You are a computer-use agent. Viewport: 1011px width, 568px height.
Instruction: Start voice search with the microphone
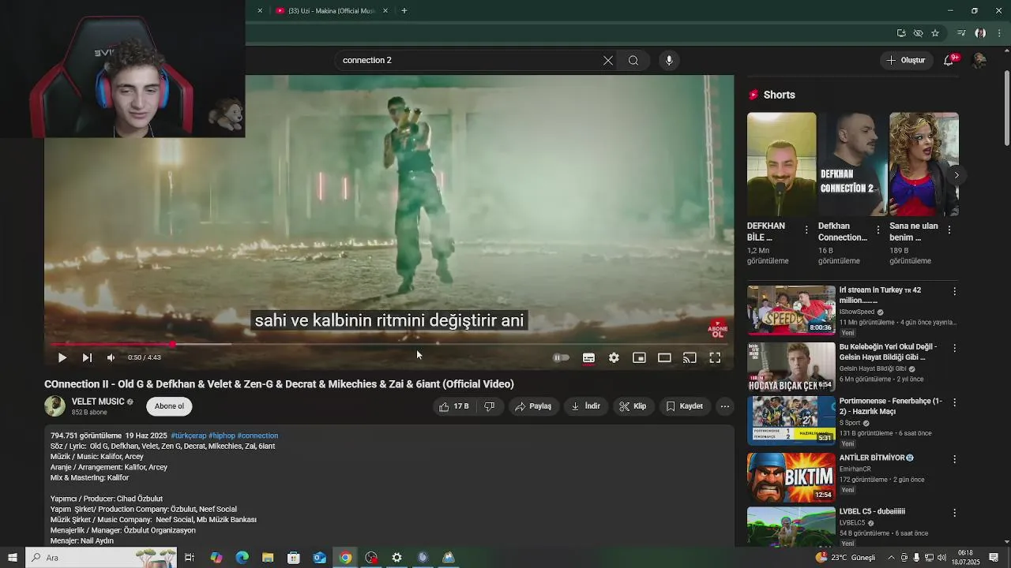[669, 60]
